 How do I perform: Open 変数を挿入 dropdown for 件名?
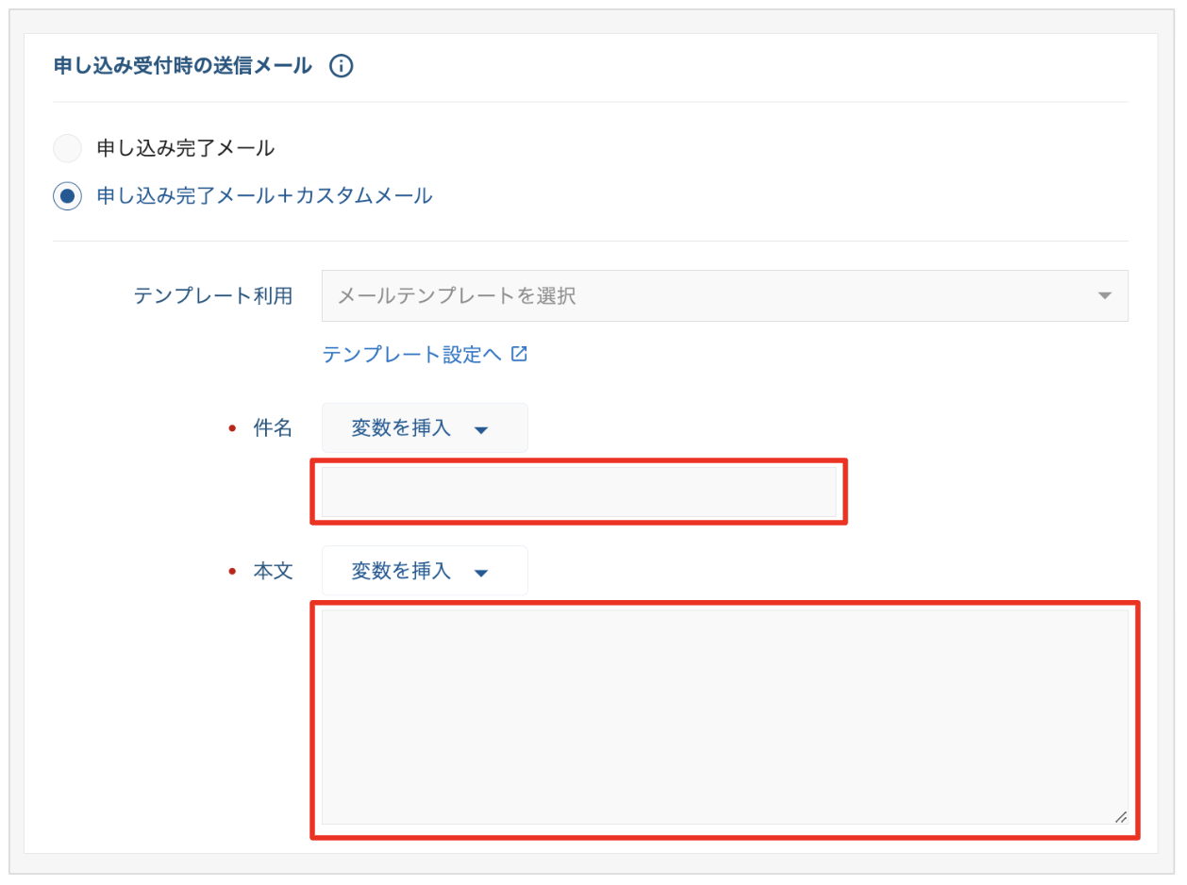click(424, 428)
